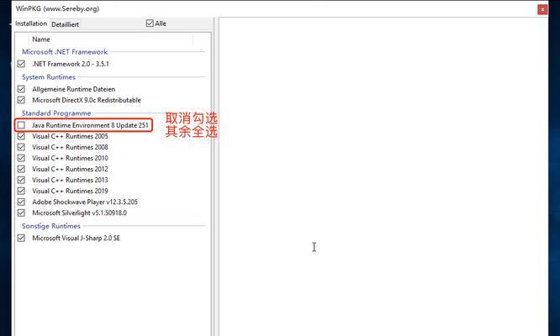Uncheck Visual C++ Runtimes 2008 checkbox
Screen dimensions: 560x336
pyautogui.click(x=21, y=147)
